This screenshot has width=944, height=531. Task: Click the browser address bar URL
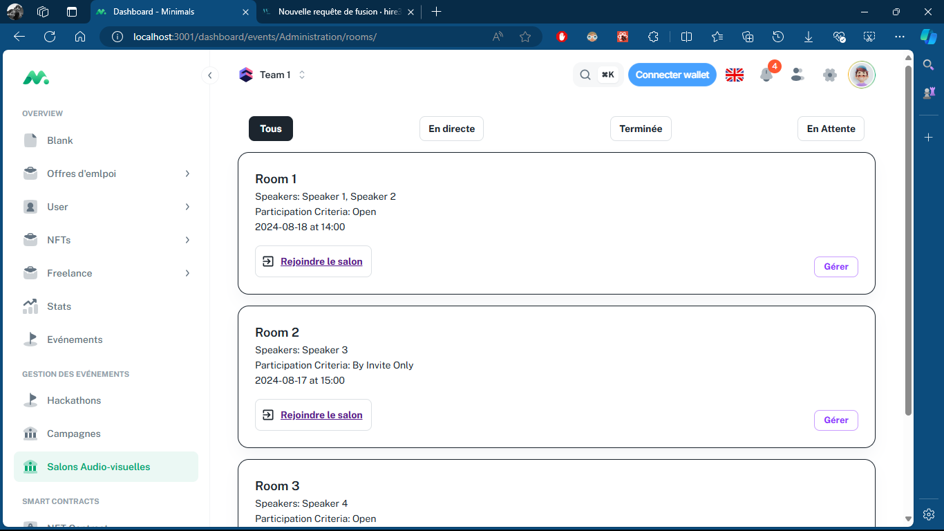(255, 37)
